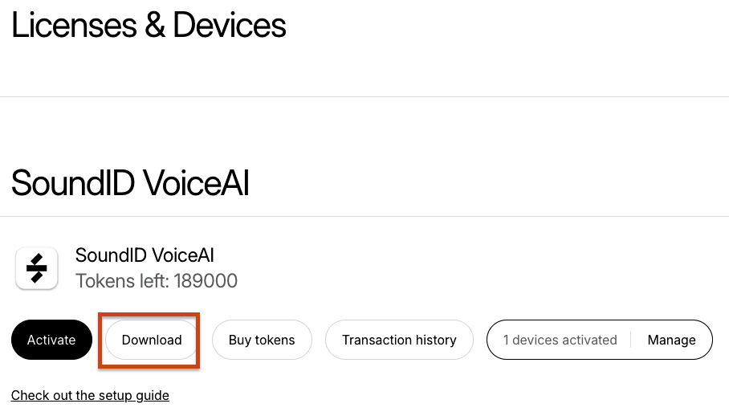
Task: Click the token count number 189000
Action: coord(206,281)
